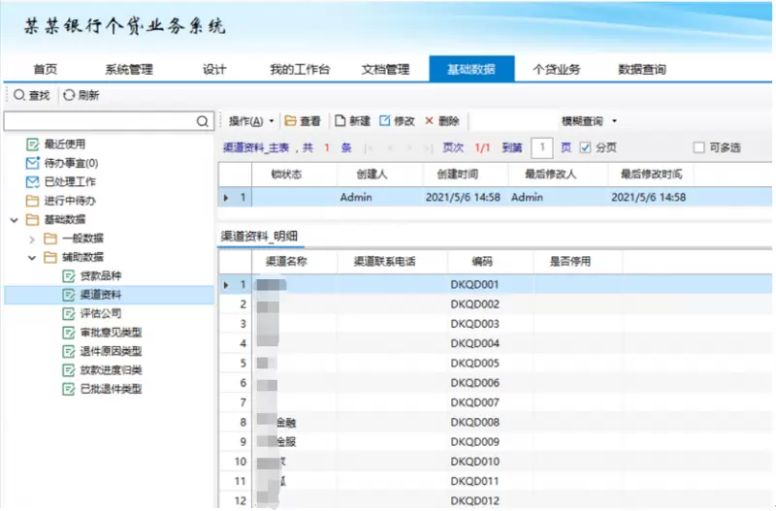This screenshot has width=776, height=511.
Task: Click the 查看 (view) folder icon
Action: tap(290, 121)
